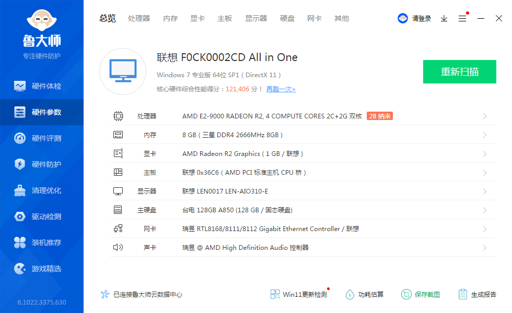The height and width of the screenshot is (313, 512).
Task: Click the 主板 motherboard row icon
Action: [118, 172]
